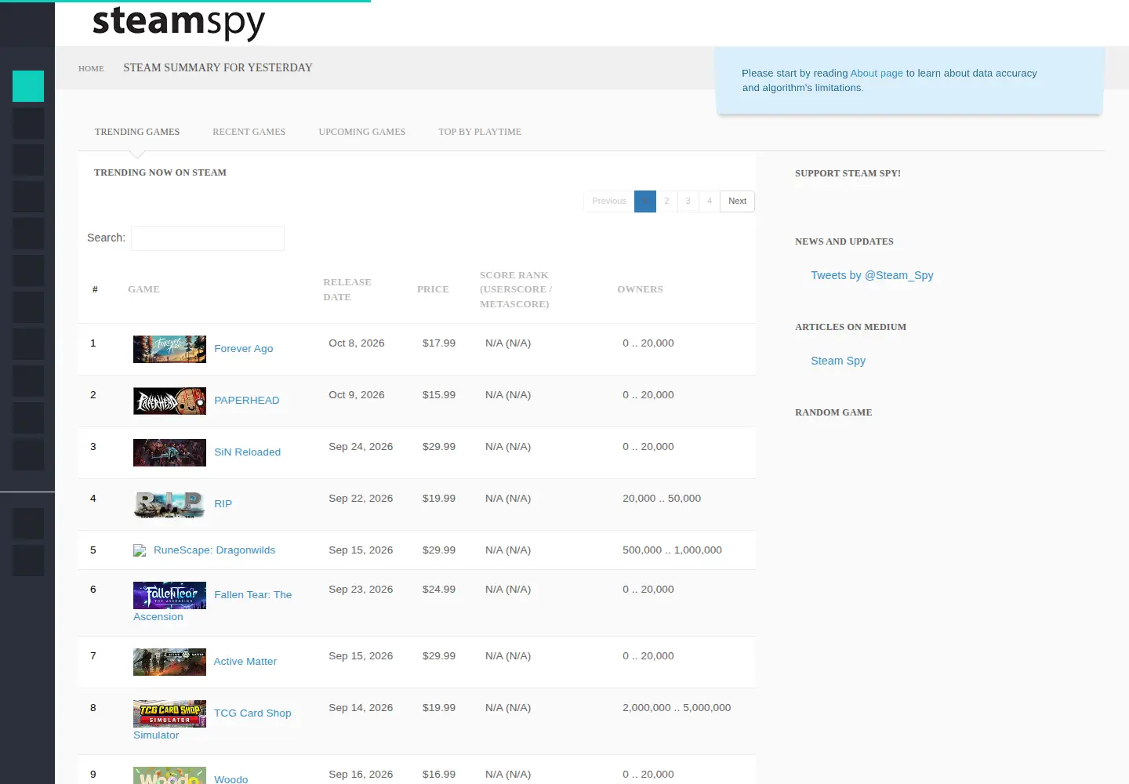Open the Woodo game link

(231, 779)
